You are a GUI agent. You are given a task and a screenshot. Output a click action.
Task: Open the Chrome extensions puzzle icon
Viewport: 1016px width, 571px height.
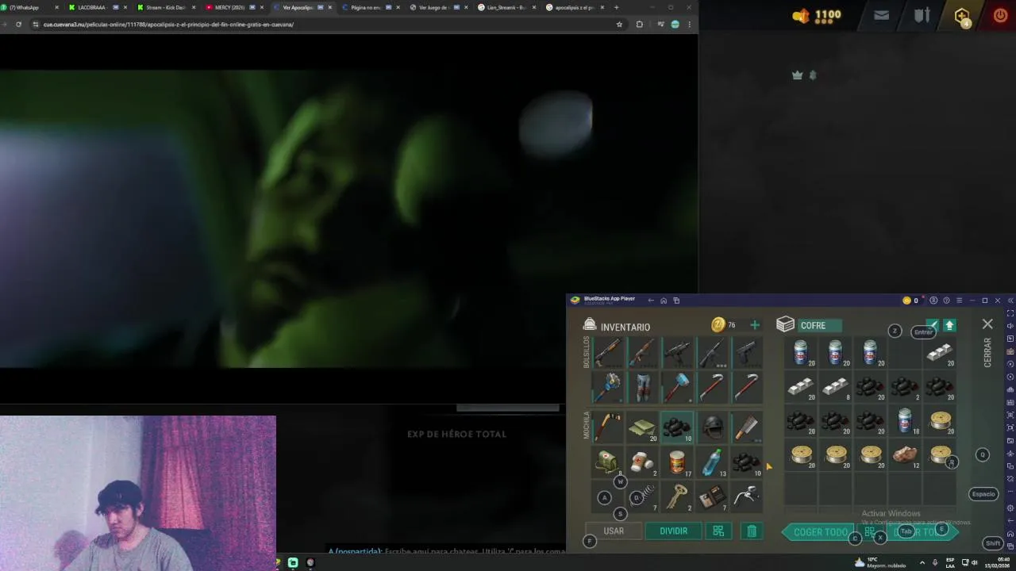click(640, 25)
